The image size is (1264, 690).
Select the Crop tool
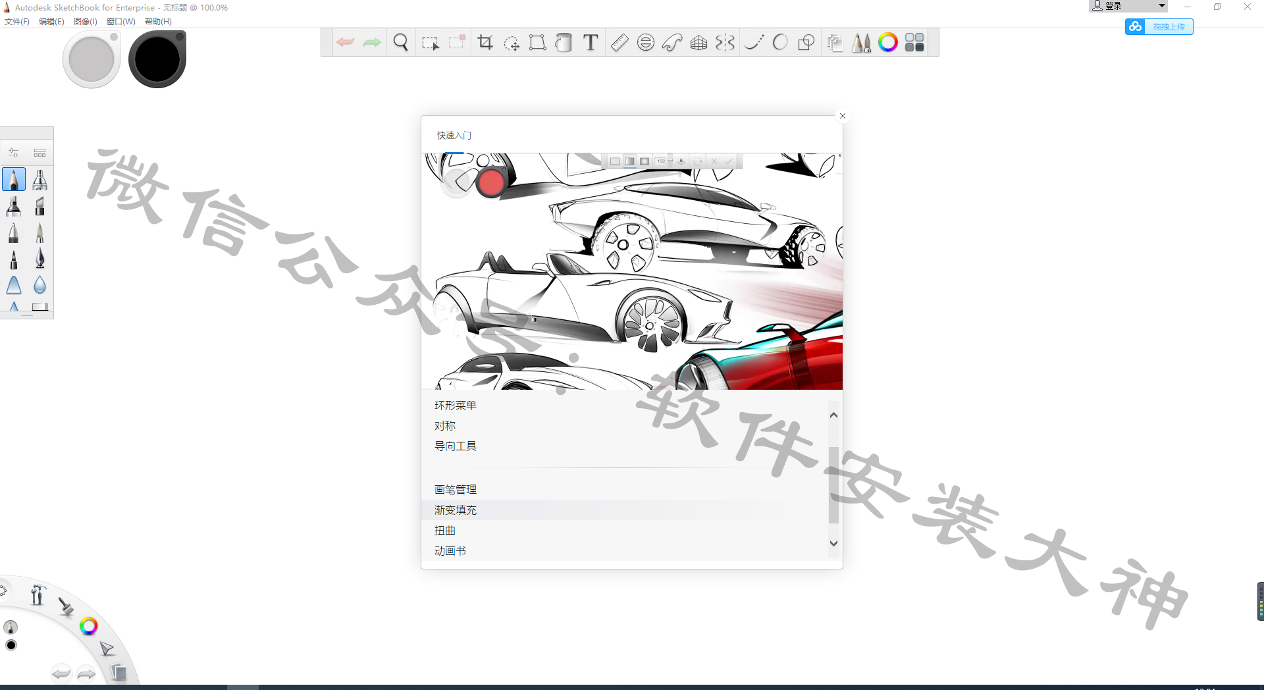pos(485,43)
